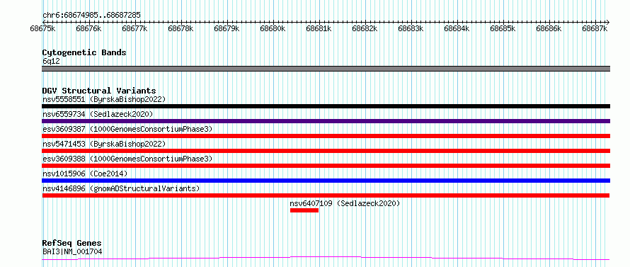630x267 pixels.
Task: Click the esv3609388 (1000GenomesConsortiumPhase3) label
Action: pyautogui.click(x=127, y=159)
